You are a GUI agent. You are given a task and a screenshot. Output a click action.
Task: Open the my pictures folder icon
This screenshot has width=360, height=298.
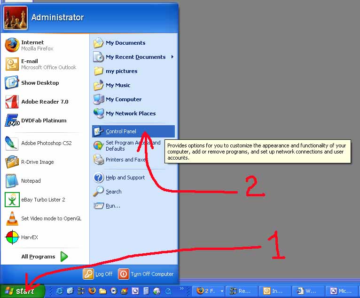tap(99, 71)
